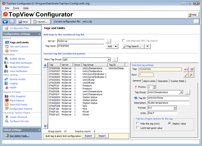Switch to Operation tab
This screenshot has width=202, height=146.
(x=163, y=81)
